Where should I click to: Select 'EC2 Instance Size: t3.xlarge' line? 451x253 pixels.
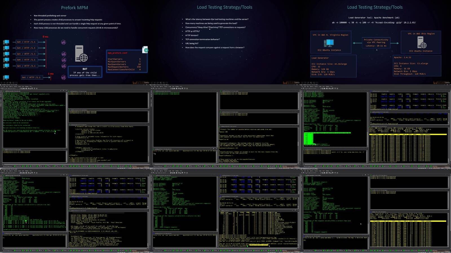[411, 63]
